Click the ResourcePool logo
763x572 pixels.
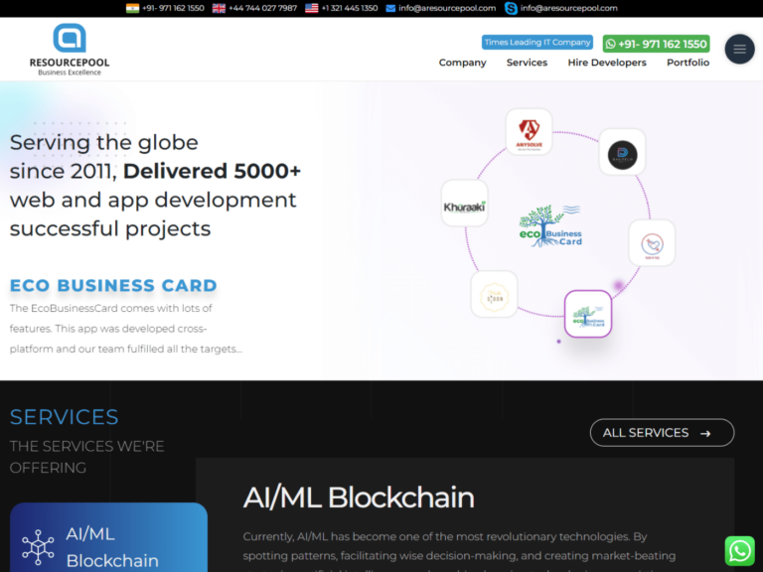(x=70, y=50)
